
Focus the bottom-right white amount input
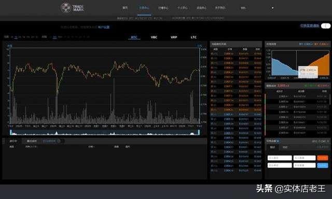(305, 165)
